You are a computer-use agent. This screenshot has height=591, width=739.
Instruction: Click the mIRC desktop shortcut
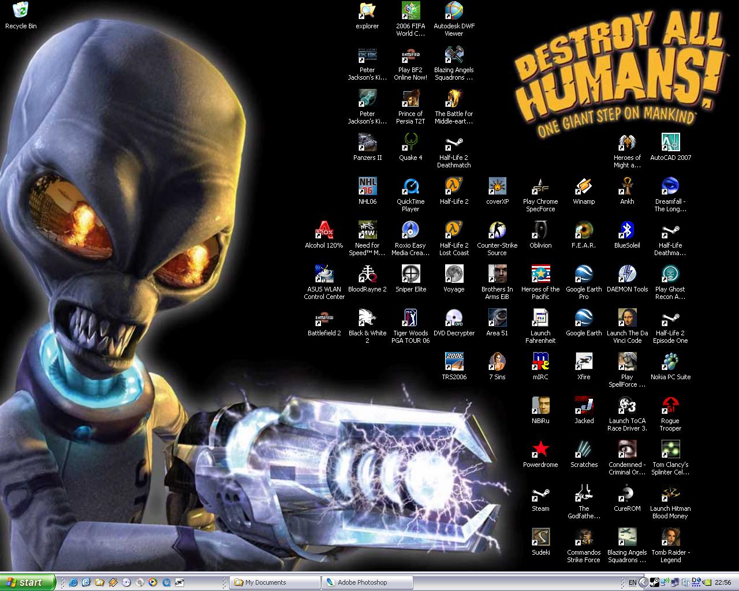pyautogui.click(x=540, y=362)
